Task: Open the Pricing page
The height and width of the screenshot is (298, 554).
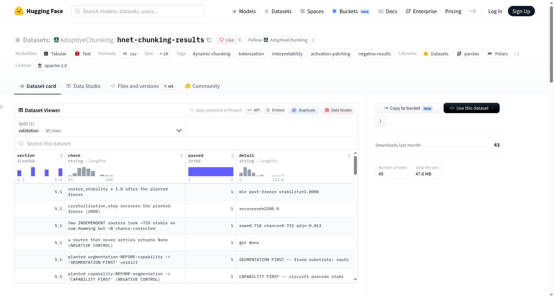Action: [x=453, y=11]
